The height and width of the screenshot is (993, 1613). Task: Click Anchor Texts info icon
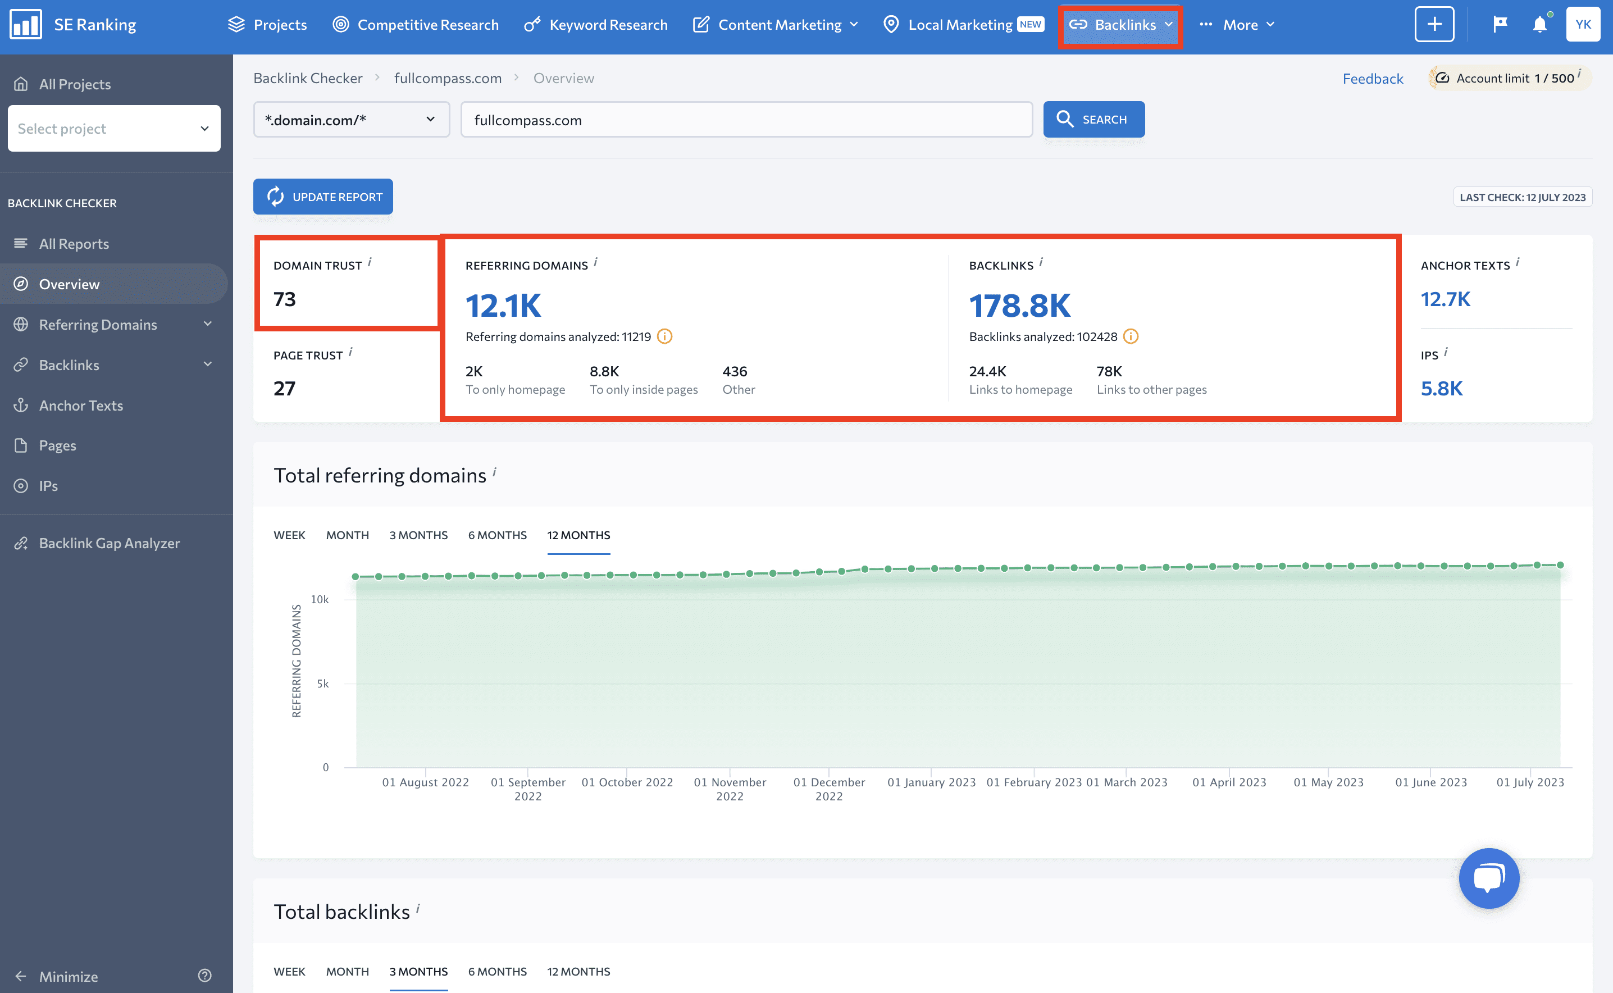pyautogui.click(x=1518, y=262)
